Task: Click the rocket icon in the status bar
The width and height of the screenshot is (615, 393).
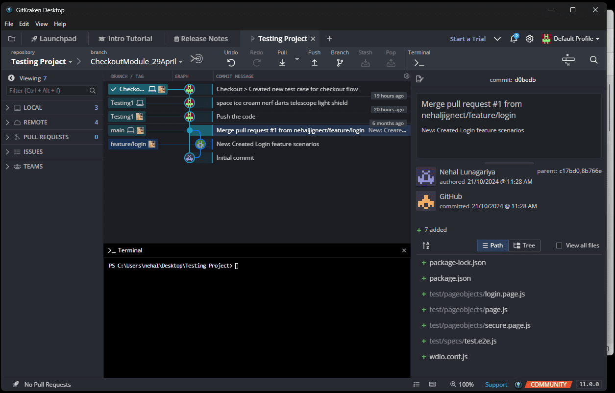Action: tap(16, 385)
